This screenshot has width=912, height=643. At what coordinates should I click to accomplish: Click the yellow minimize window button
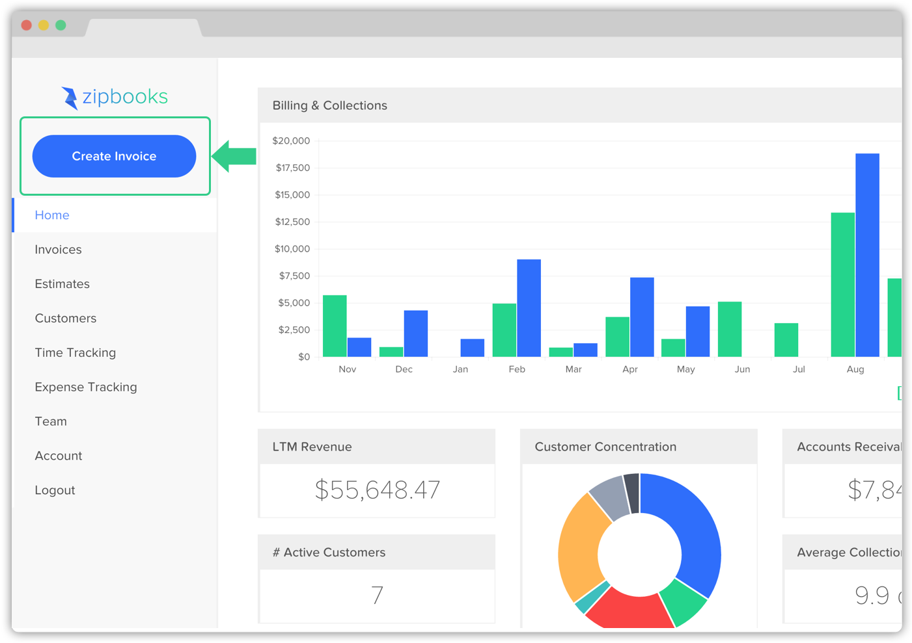tap(44, 25)
